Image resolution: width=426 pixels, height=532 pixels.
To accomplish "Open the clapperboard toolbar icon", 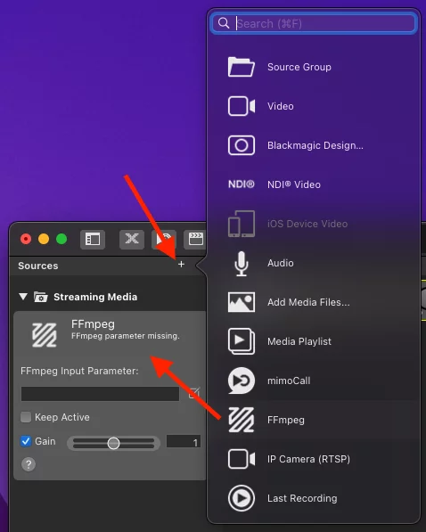I will coord(195,239).
